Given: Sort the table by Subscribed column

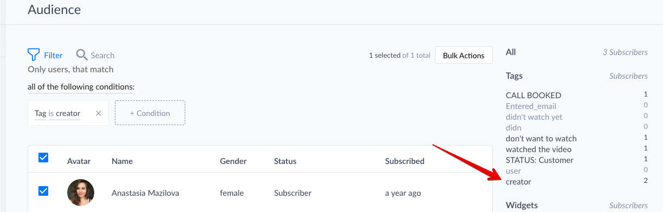Looking at the screenshot, I should click(405, 161).
